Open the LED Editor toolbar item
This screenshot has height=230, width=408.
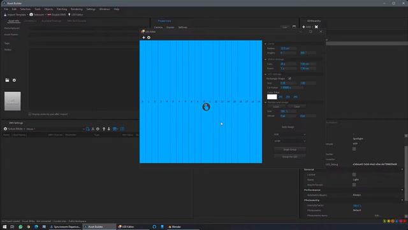coord(75,15)
